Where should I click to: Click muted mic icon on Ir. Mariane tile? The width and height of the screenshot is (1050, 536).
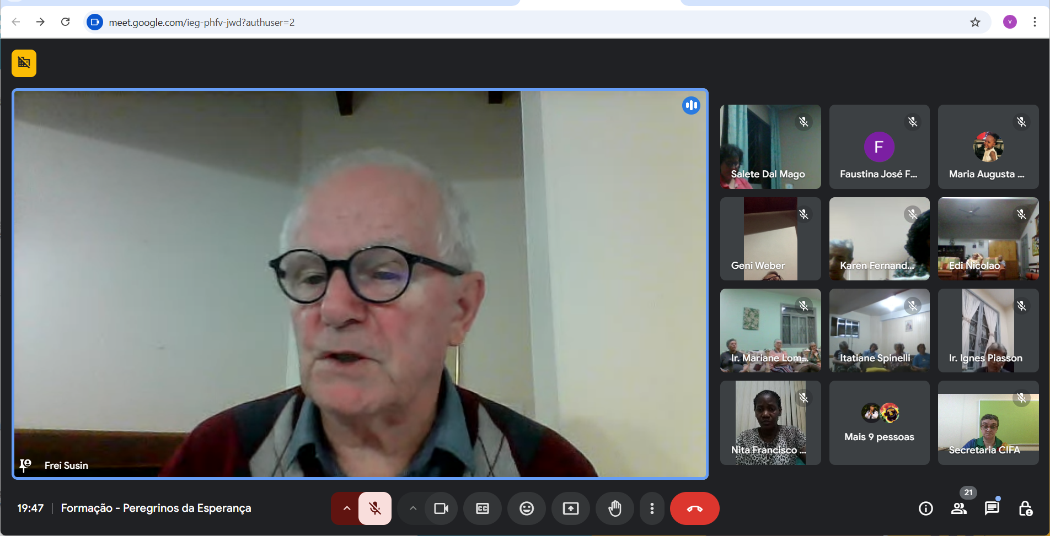[803, 306]
